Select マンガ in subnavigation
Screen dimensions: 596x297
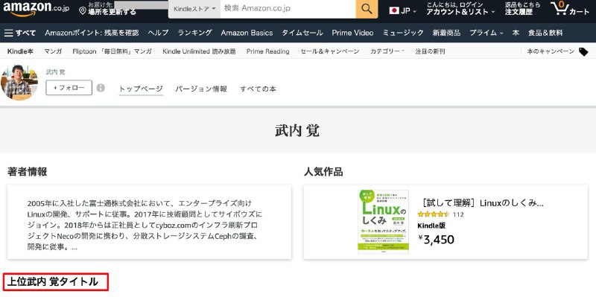[x=53, y=51]
